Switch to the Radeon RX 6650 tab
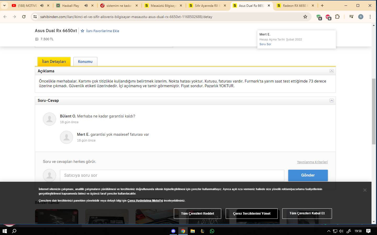Screen dimensions: 377x235 coord(296,5)
